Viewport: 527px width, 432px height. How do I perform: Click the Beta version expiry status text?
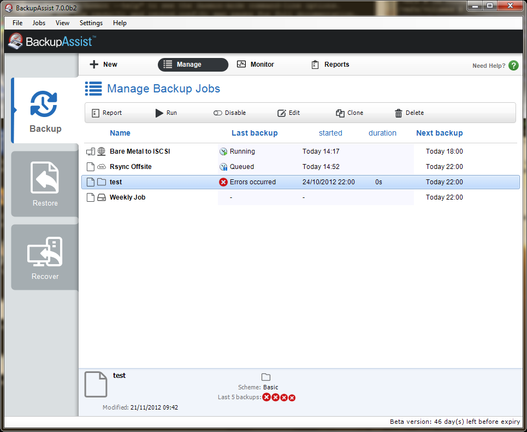(455, 422)
